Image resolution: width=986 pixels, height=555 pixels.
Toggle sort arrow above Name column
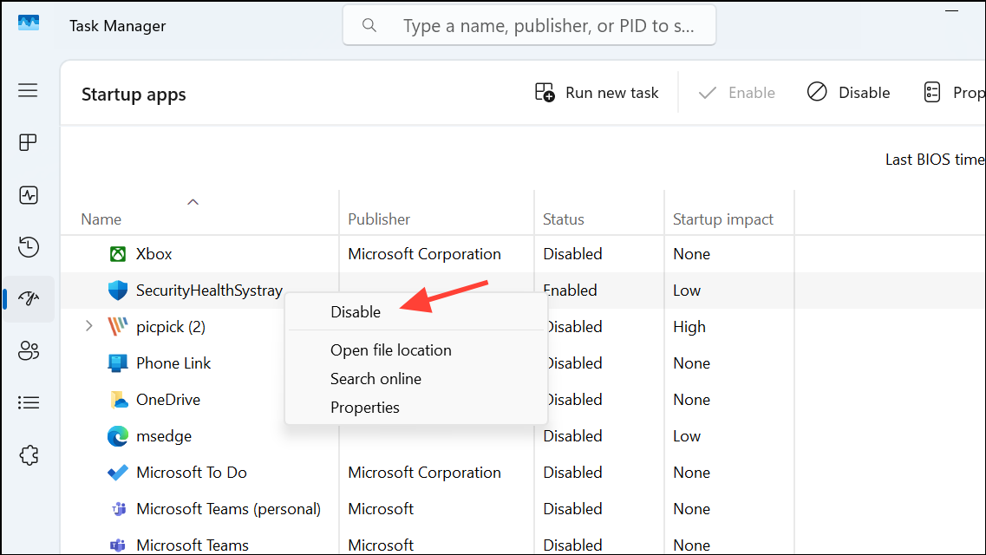193,202
